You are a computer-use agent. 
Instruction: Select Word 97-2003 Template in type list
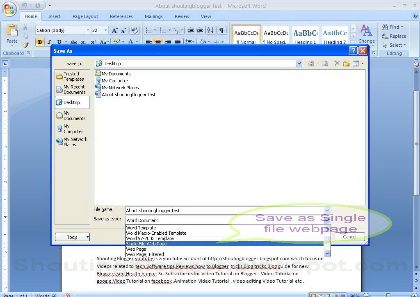click(224, 238)
